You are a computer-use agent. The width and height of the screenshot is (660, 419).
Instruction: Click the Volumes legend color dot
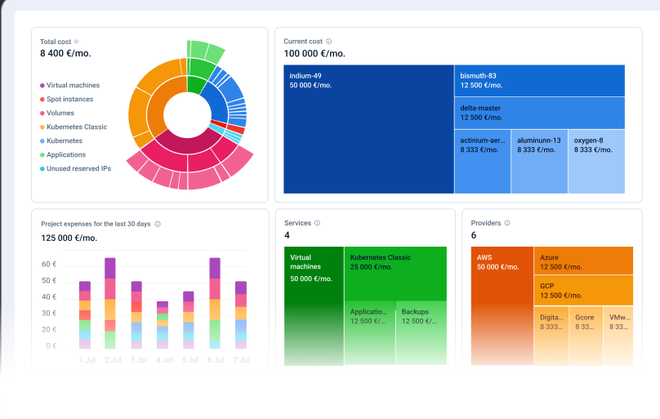[42, 114]
